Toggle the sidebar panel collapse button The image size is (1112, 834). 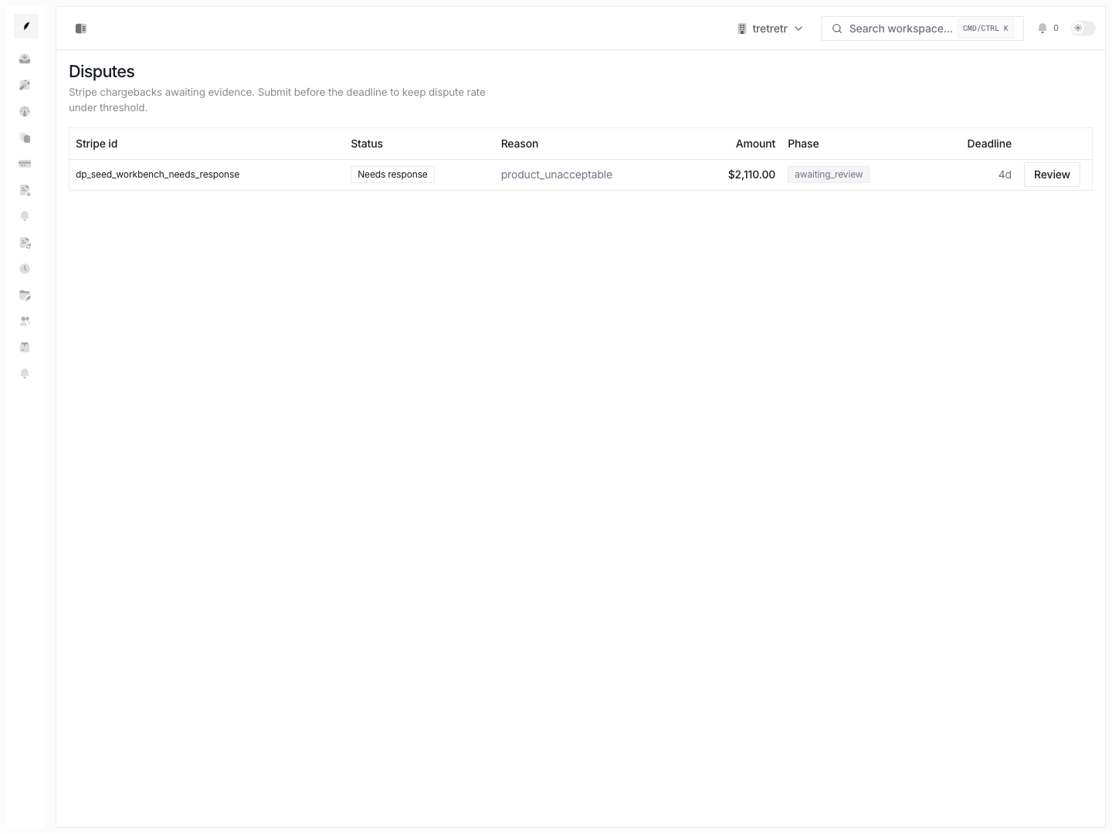[81, 29]
